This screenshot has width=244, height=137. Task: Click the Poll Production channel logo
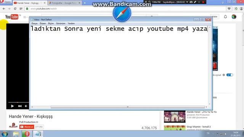(13, 125)
